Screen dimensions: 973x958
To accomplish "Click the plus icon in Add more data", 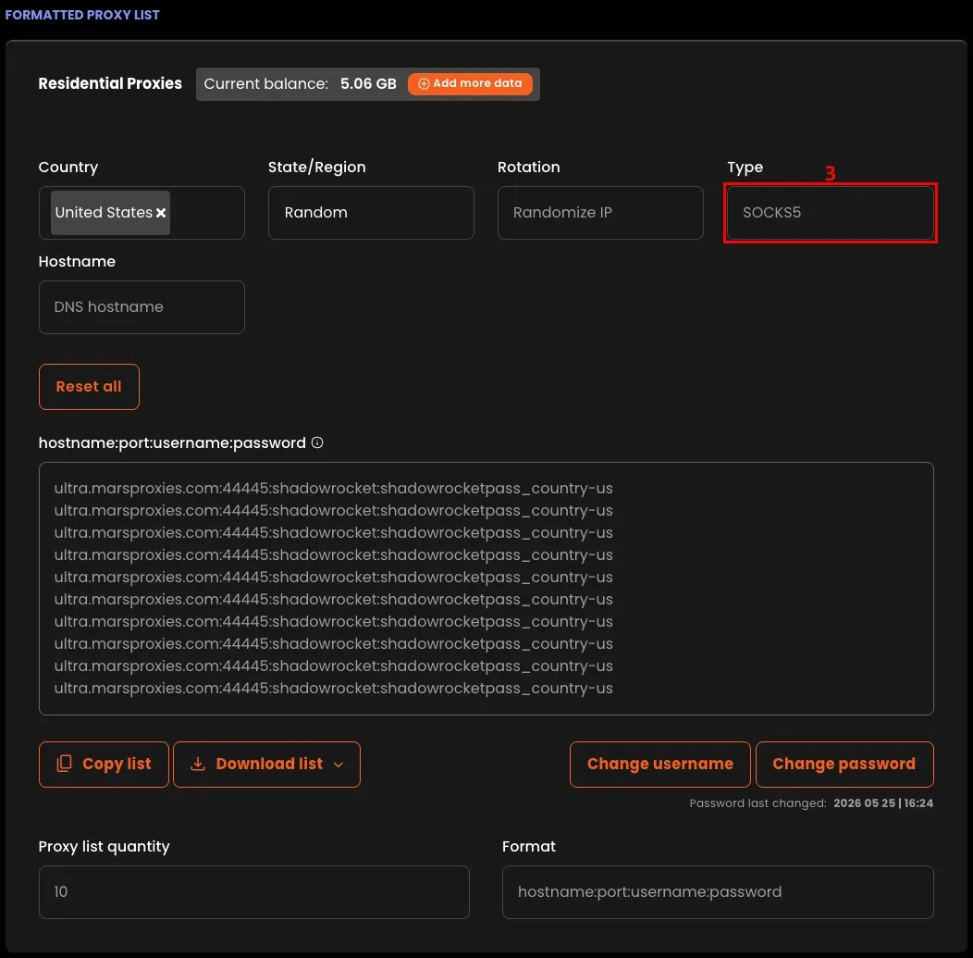I will tap(424, 84).
